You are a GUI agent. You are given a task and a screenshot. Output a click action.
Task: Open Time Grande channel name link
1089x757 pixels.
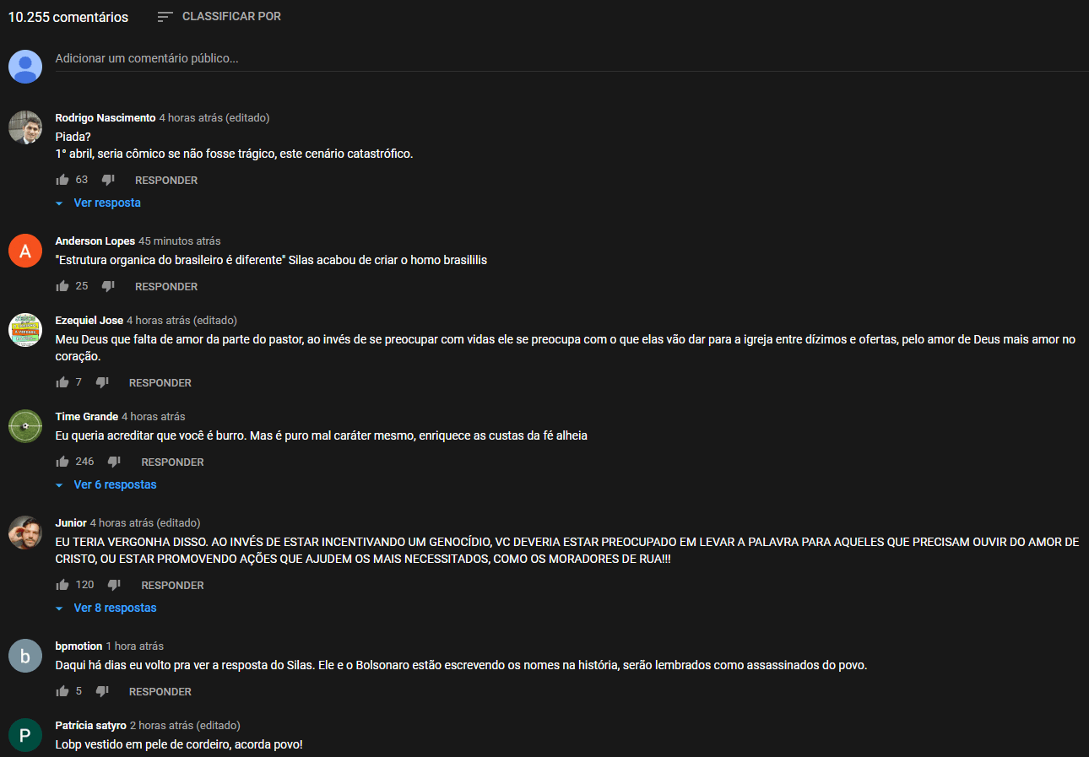click(86, 416)
